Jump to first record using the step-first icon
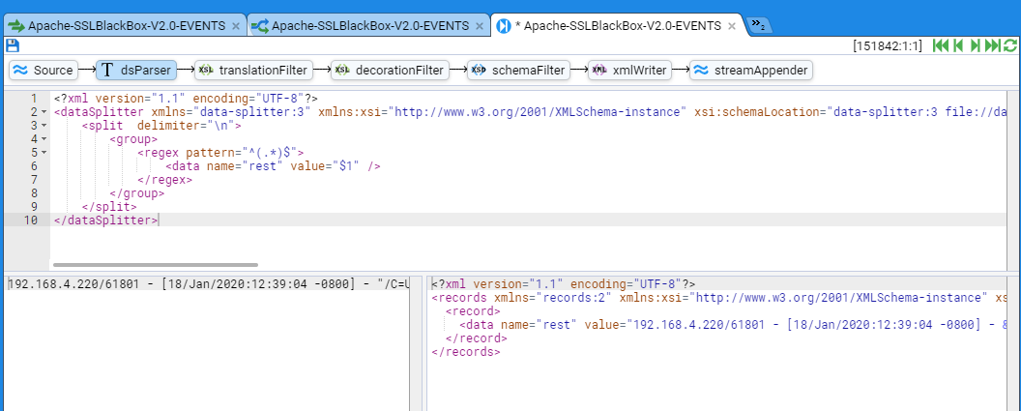The width and height of the screenshot is (1021, 411). [940, 45]
